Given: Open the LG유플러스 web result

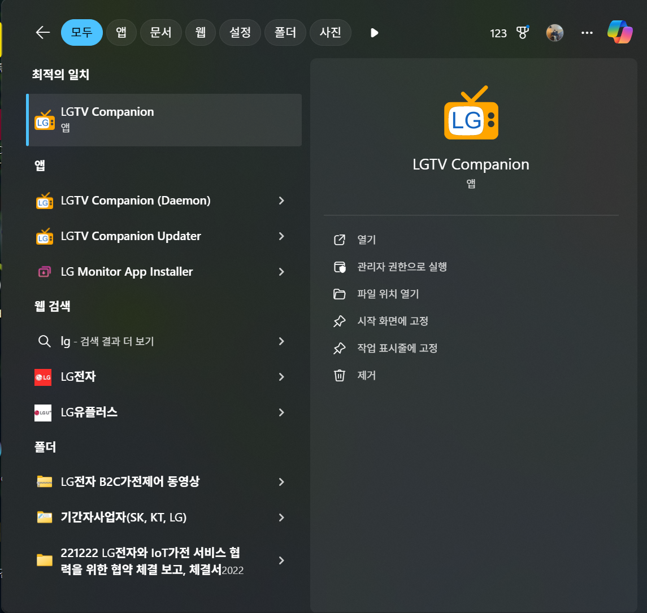Looking at the screenshot, I should pyautogui.click(x=164, y=412).
